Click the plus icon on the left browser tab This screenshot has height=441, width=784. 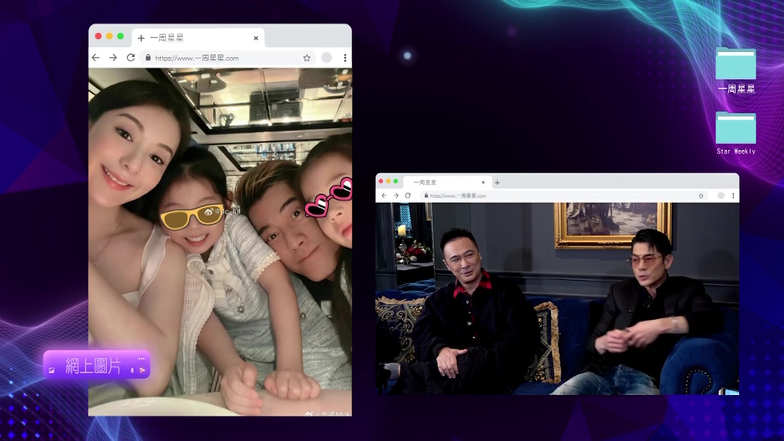click(x=141, y=38)
